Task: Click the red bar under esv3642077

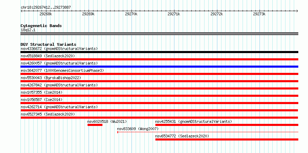Action: [x=160, y=74]
